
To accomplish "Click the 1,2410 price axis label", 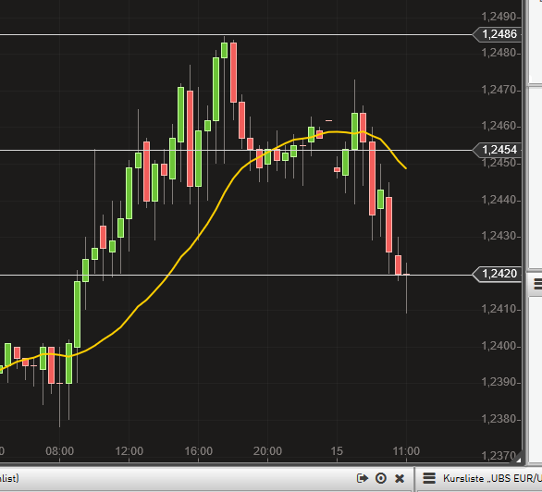I will [499, 309].
